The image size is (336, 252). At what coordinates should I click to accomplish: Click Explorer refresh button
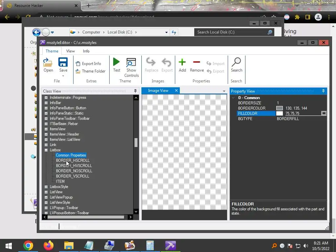(174, 32)
